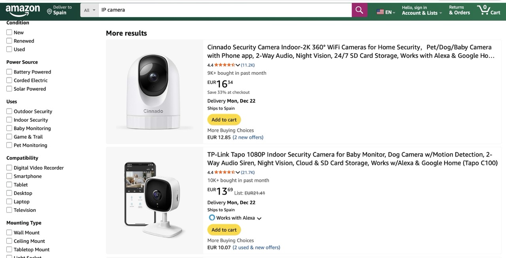Open the 2 used & new offers link
506x258 pixels.
point(256,247)
